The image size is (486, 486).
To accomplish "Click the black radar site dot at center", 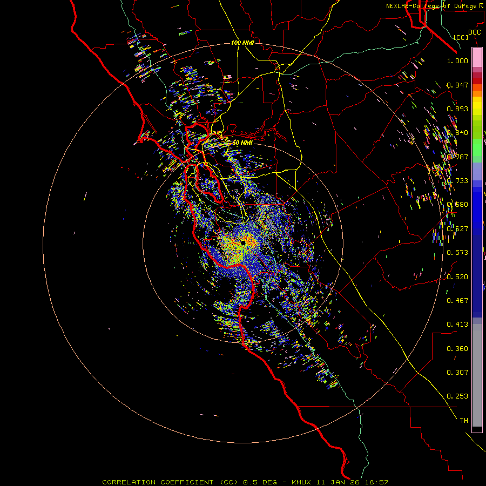I will pyautogui.click(x=243, y=243).
